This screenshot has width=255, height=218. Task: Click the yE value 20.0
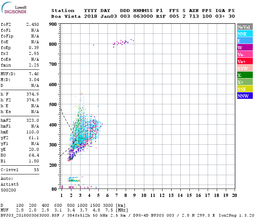coord(34,149)
